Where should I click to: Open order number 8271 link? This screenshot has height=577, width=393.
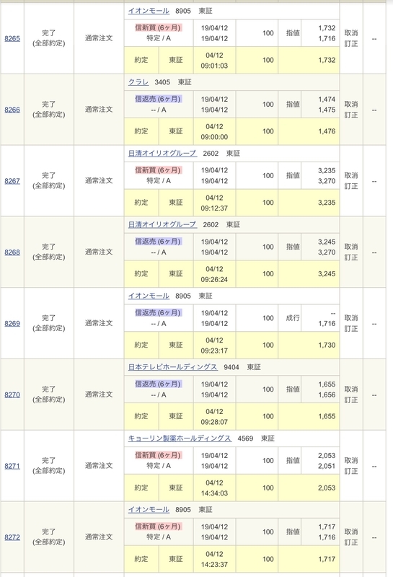pos(12,466)
